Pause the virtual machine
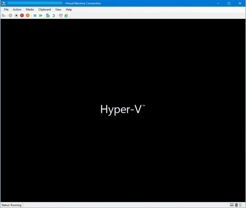Image resolution: width=246 pixels, height=208 pixels. (35, 16)
